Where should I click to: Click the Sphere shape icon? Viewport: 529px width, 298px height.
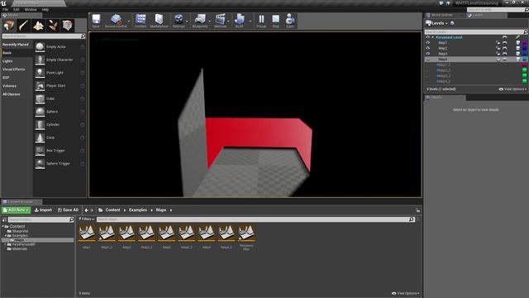40,112
